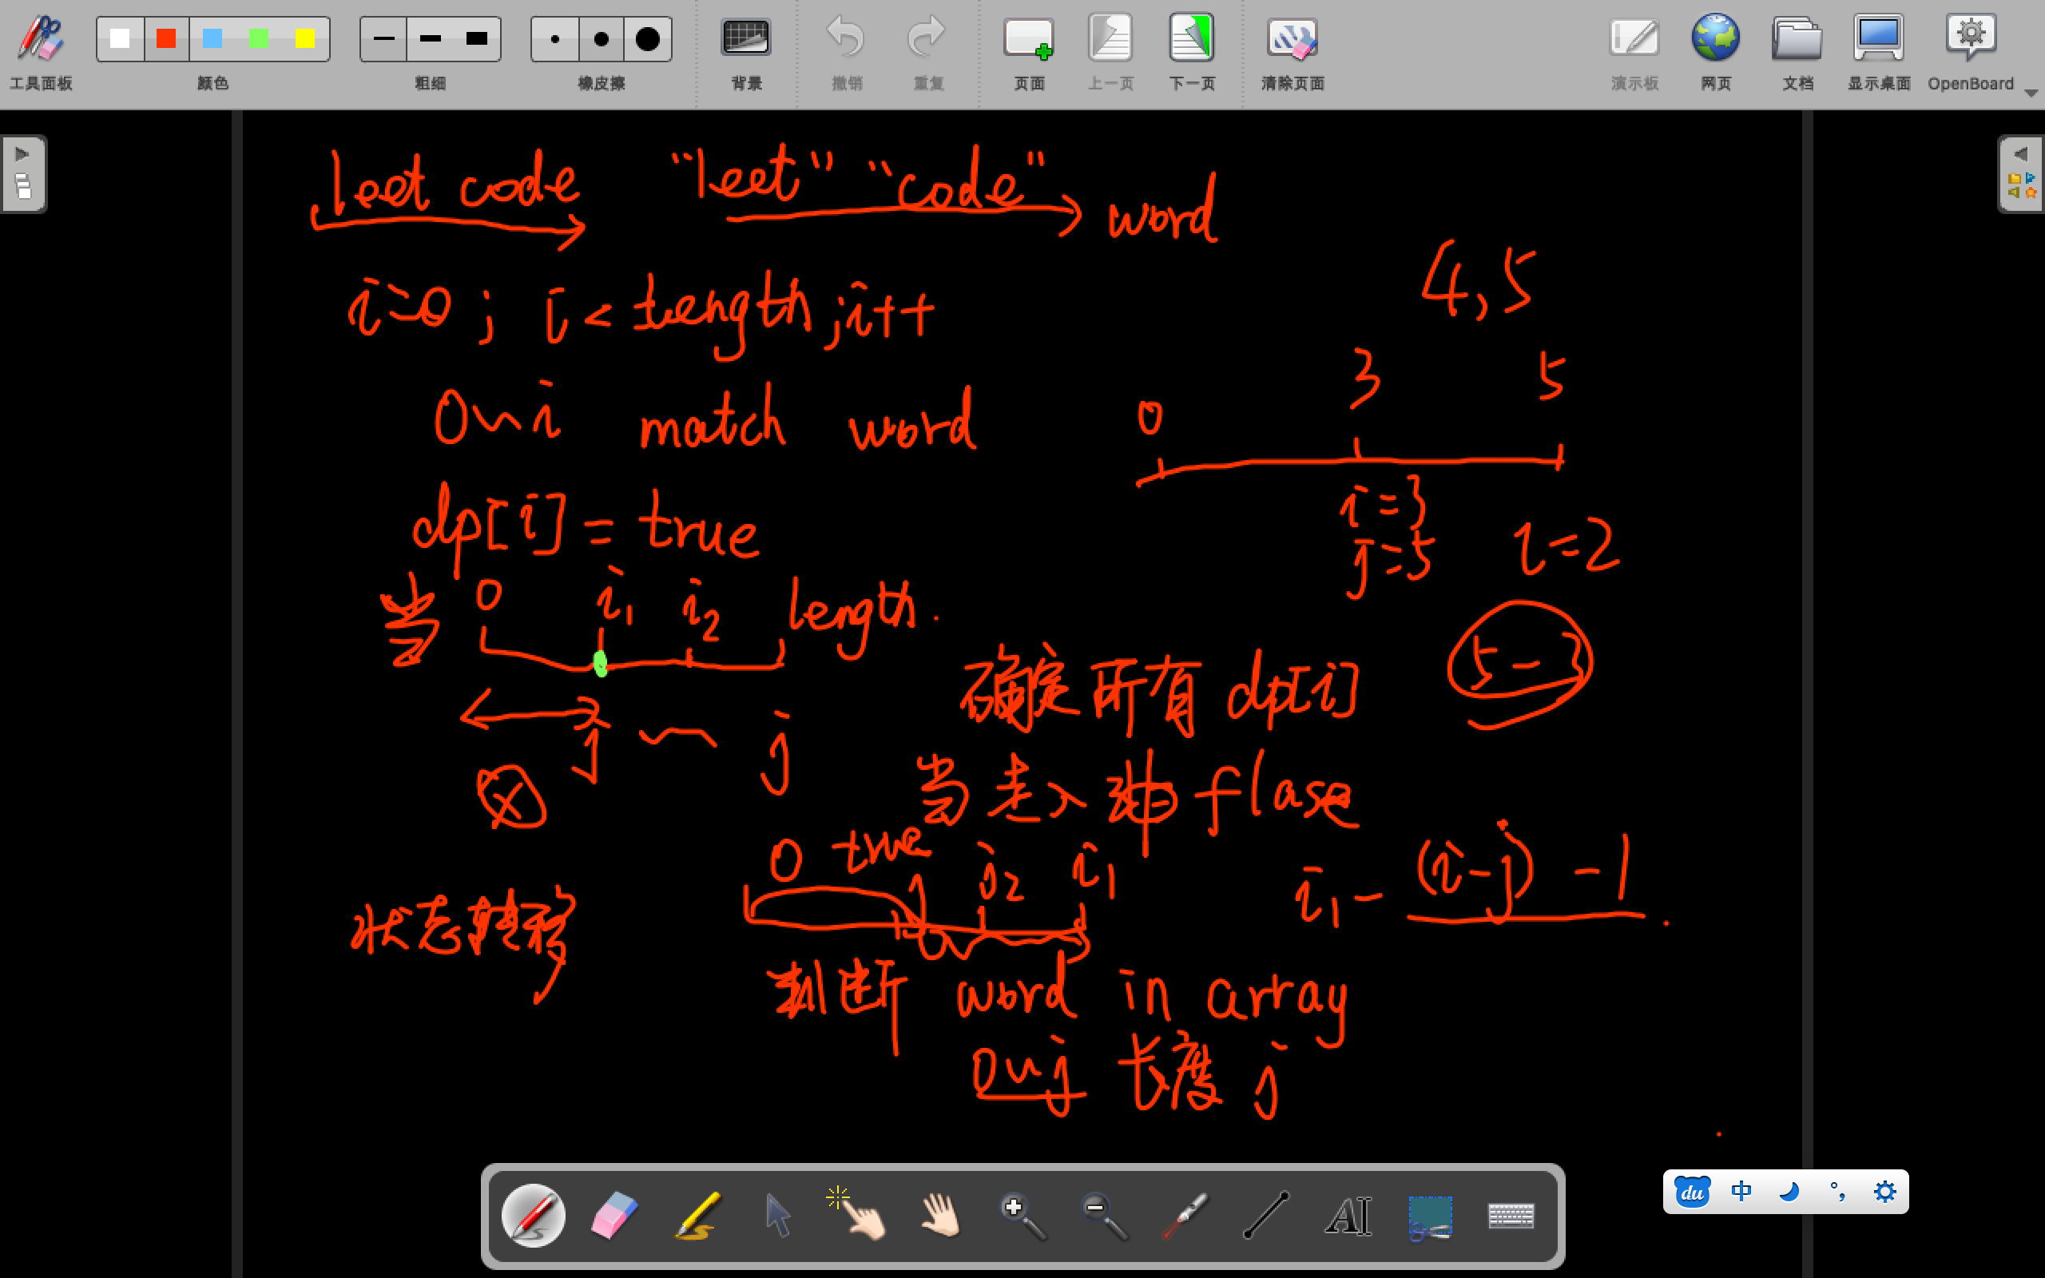Click the Baidu input method logo
The image size is (2045, 1278).
click(x=1693, y=1192)
